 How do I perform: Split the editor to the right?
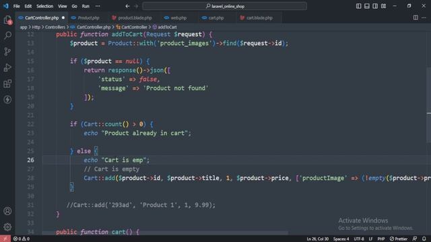pyautogui.click(x=416, y=18)
